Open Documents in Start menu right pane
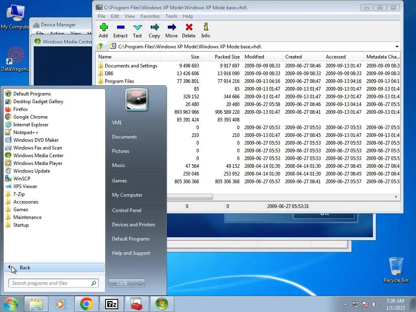Image resolution: width=416 pixels, height=312 pixels. pos(124,137)
